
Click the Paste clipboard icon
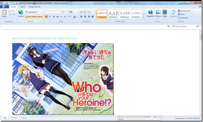(x=4, y=12)
